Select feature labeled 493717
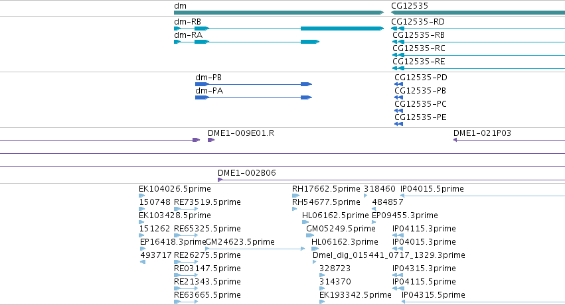 pos(155,256)
